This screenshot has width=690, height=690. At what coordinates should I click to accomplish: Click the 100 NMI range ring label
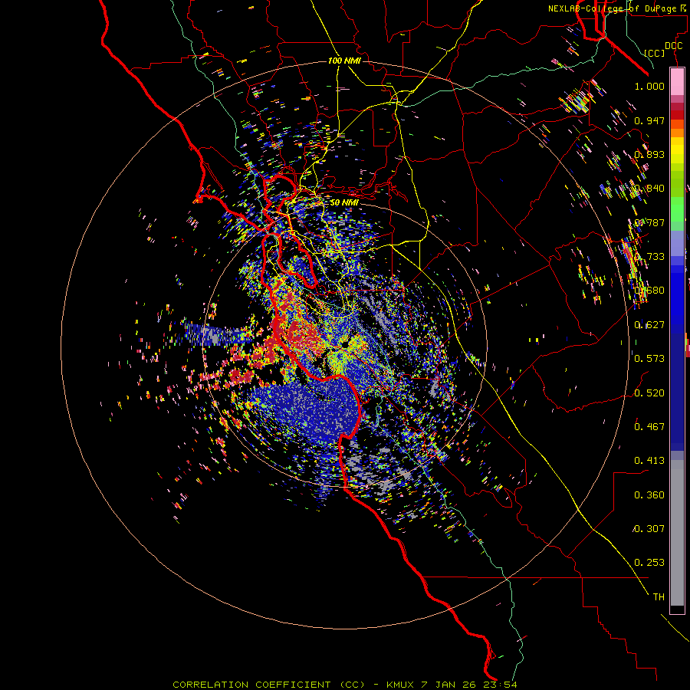pyautogui.click(x=344, y=61)
